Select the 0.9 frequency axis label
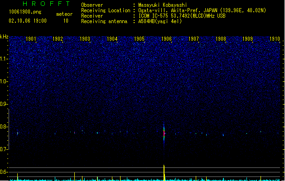This screenshot has height=181, width=285. coord(4,104)
